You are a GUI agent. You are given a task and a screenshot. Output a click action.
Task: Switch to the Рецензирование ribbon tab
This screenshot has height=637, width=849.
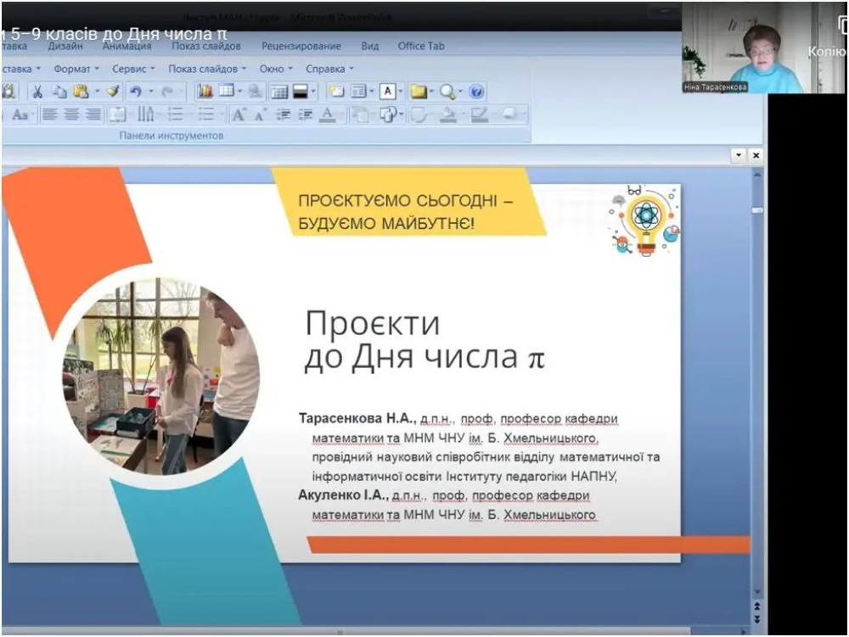point(301,46)
